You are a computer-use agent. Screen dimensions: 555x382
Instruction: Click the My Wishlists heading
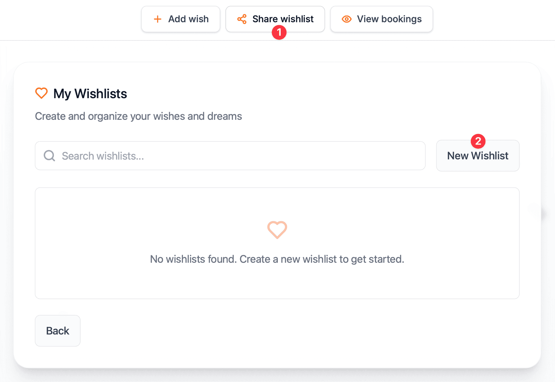pyautogui.click(x=90, y=94)
